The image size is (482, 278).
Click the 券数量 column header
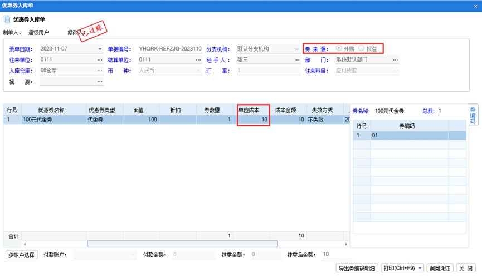pos(215,110)
